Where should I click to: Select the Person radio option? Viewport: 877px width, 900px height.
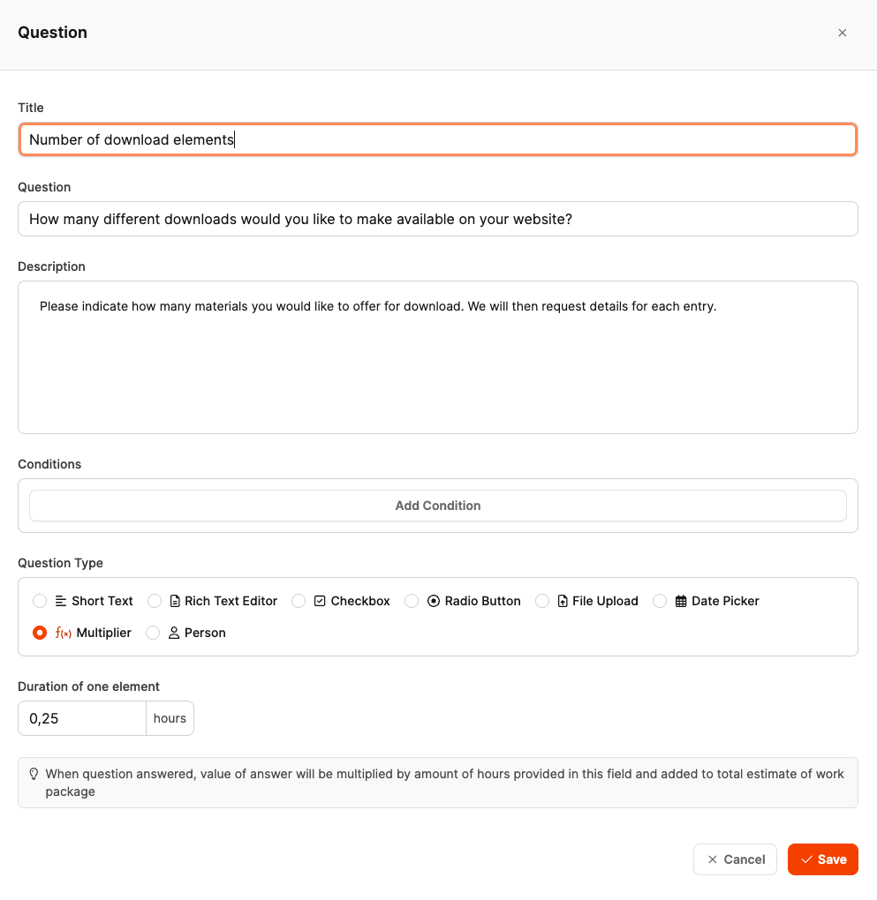[153, 633]
